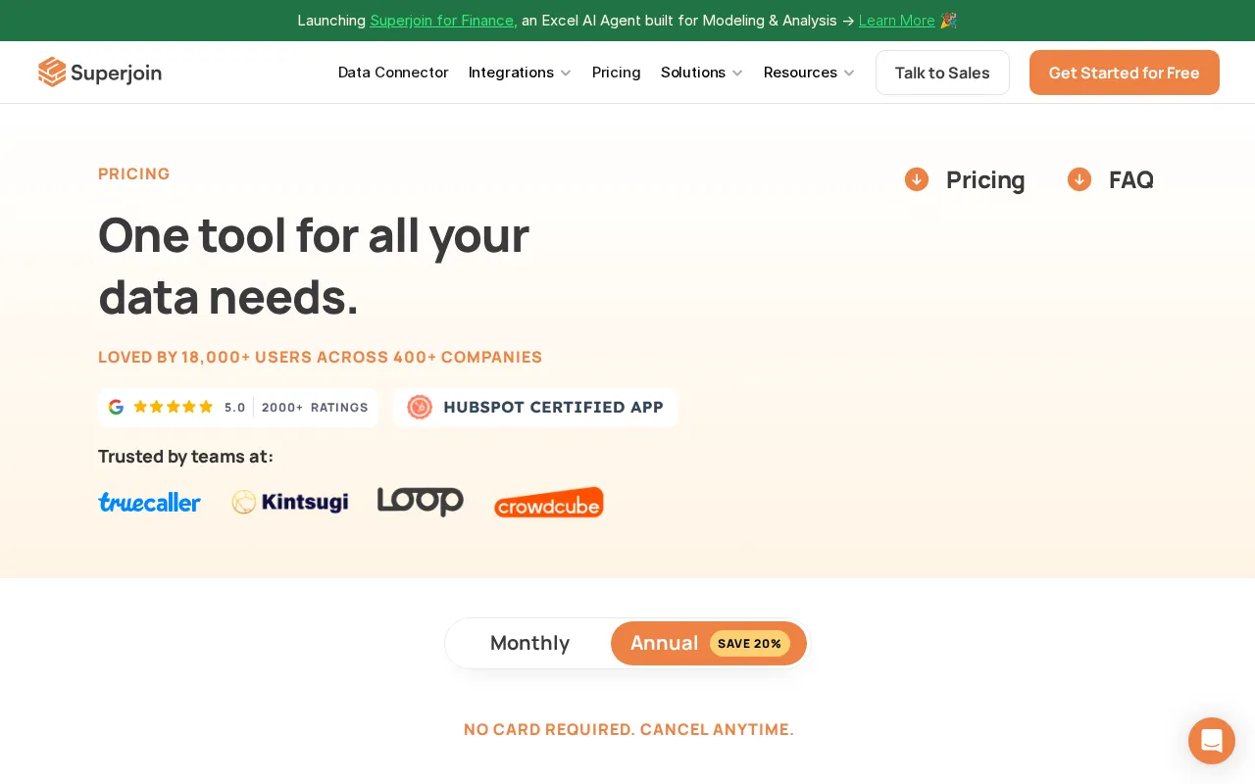Screen dimensions: 1255x784
Task: Click the orange PRICING label above the headline
Action: click(134, 173)
